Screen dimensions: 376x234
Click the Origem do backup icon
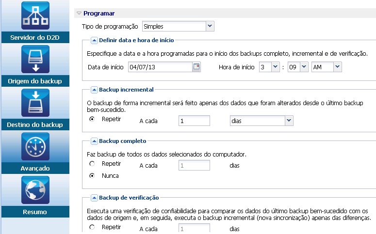[35, 59]
